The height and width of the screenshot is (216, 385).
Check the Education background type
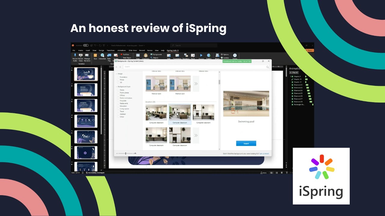(x=119, y=106)
